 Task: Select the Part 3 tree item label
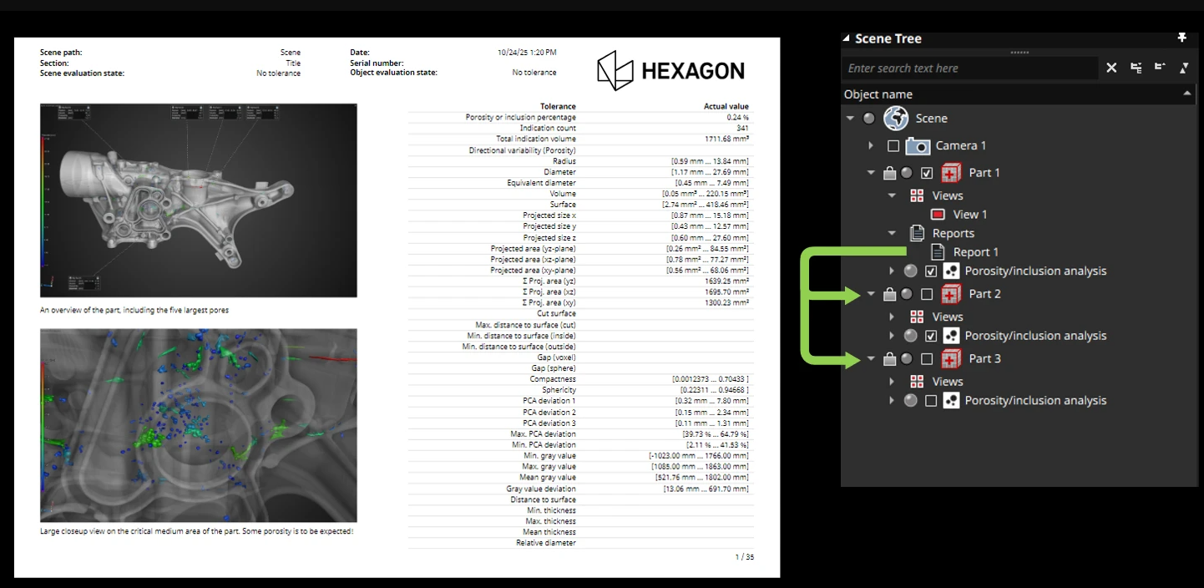(x=984, y=359)
